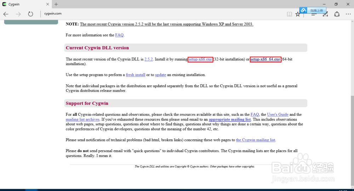Open reading view book icon
The width and height of the screenshot is (354, 191).
pyautogui.click(x=289, y=14)
